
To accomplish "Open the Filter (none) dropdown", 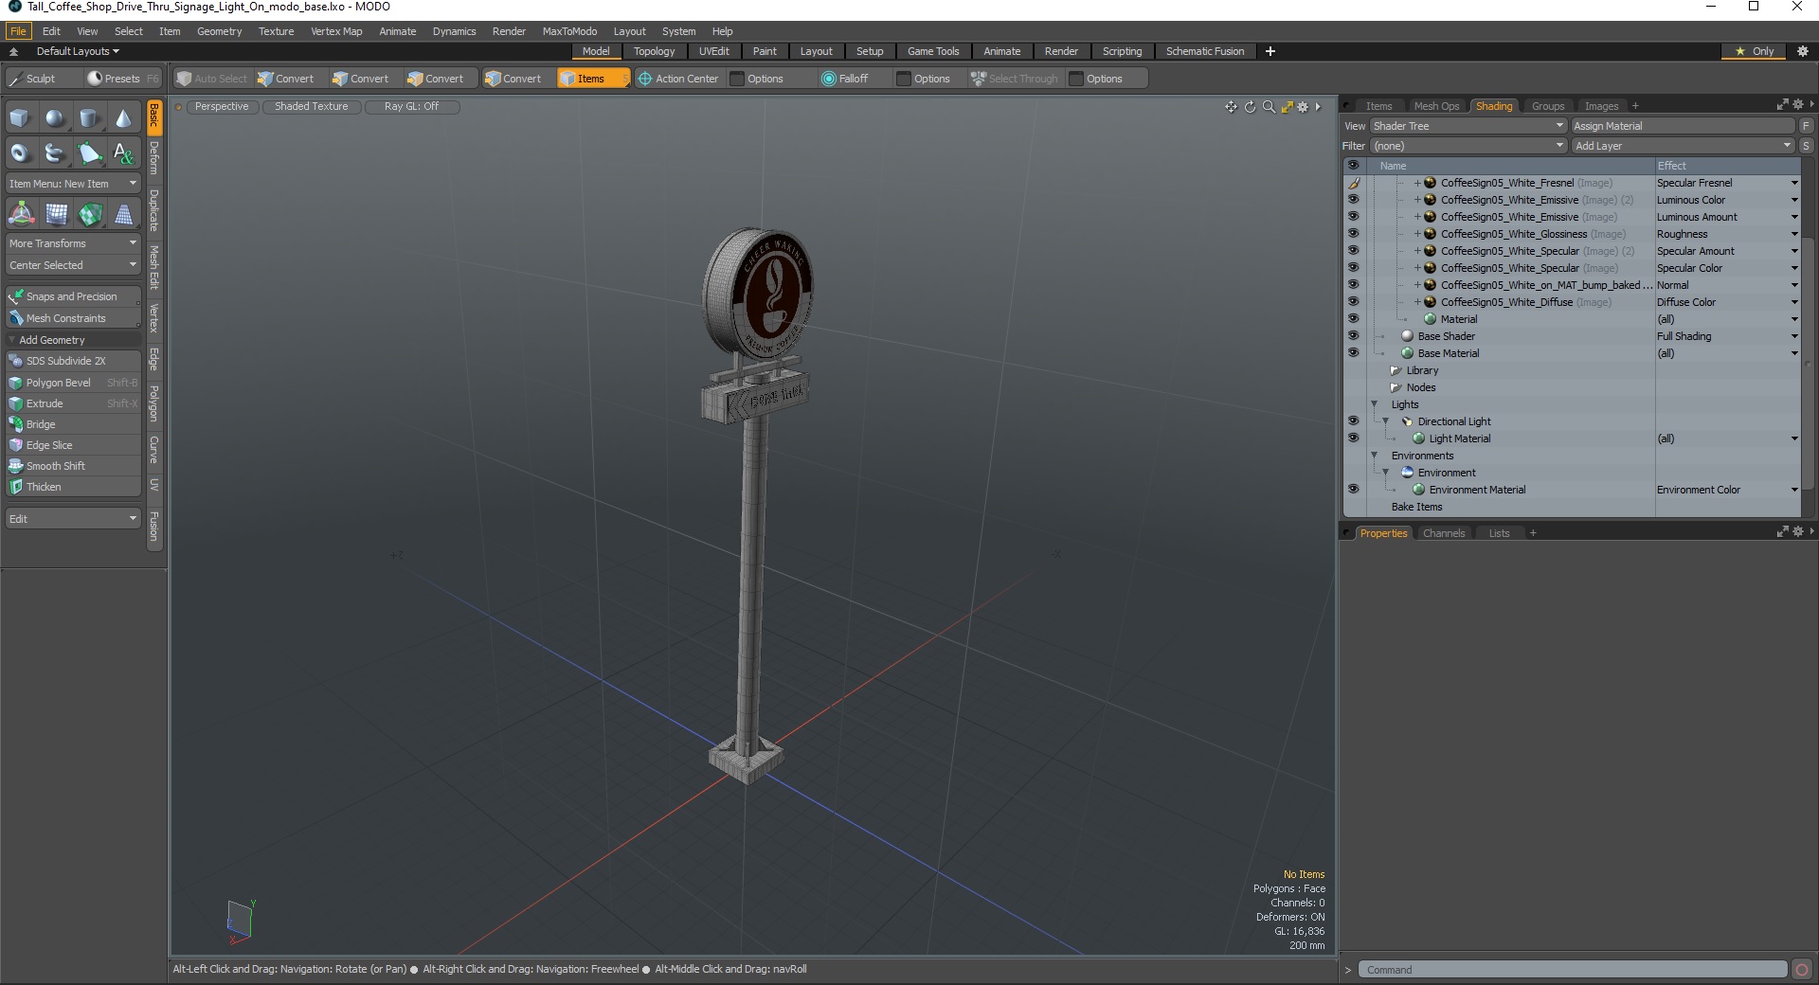I will [1468, 146].
